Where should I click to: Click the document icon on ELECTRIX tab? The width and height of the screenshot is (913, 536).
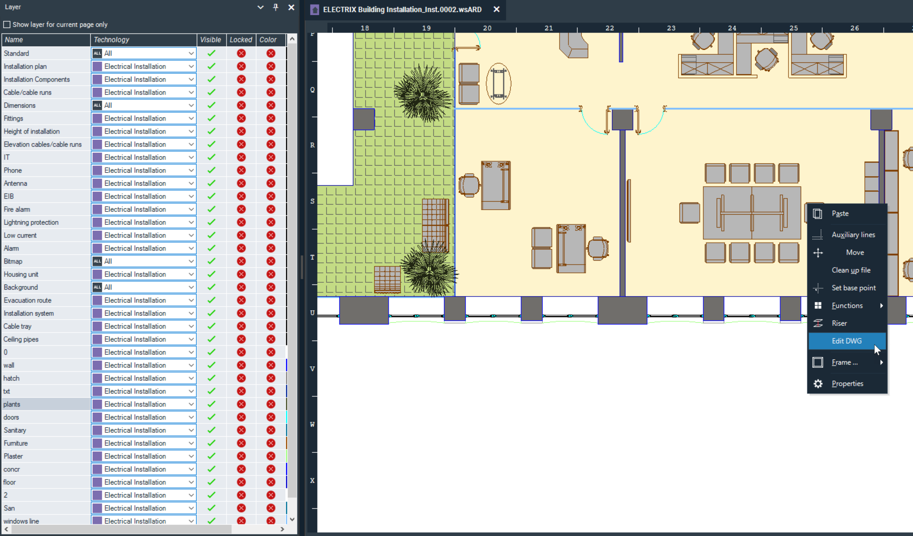click(x=315, y=10)
